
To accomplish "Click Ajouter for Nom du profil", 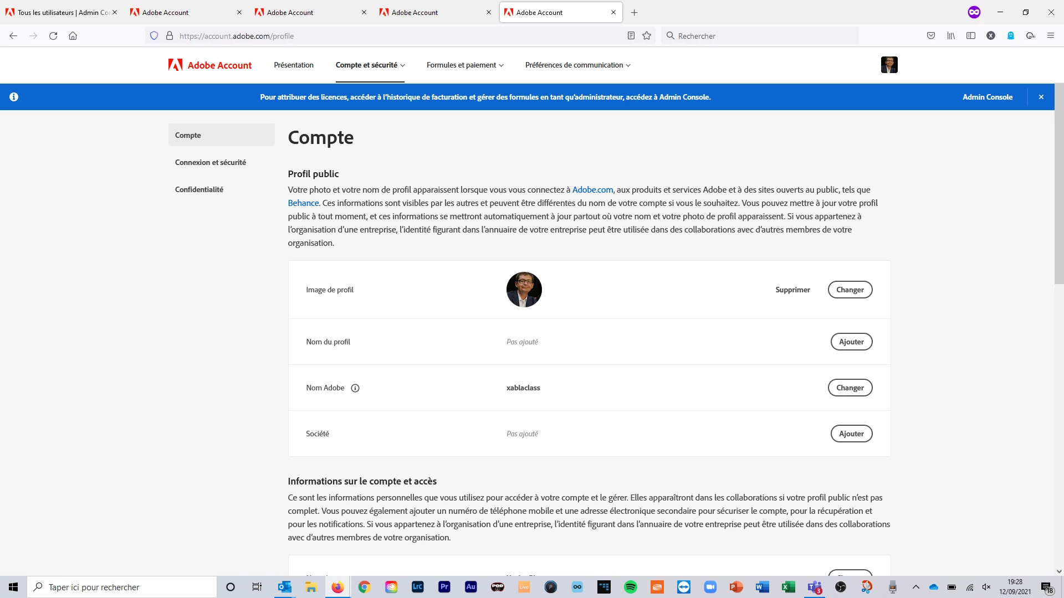I will tap(851, 342).
